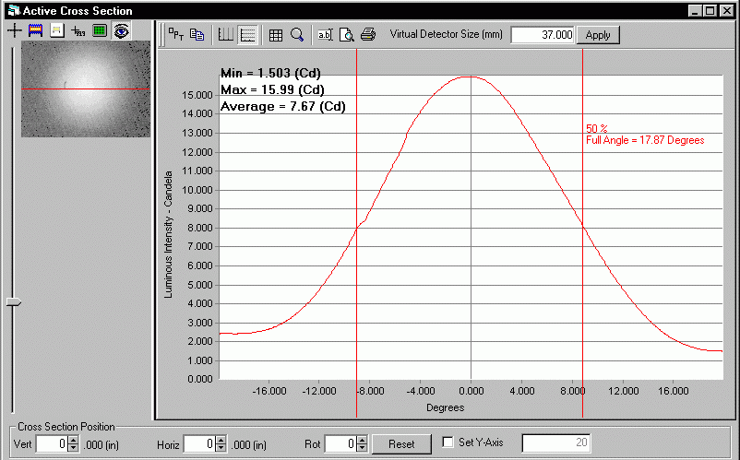
Task: Increase the Horiz position with up arrow
Action: click(x=221, y=440)
